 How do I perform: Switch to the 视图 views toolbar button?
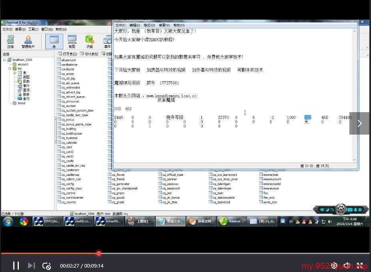[72, 42]
